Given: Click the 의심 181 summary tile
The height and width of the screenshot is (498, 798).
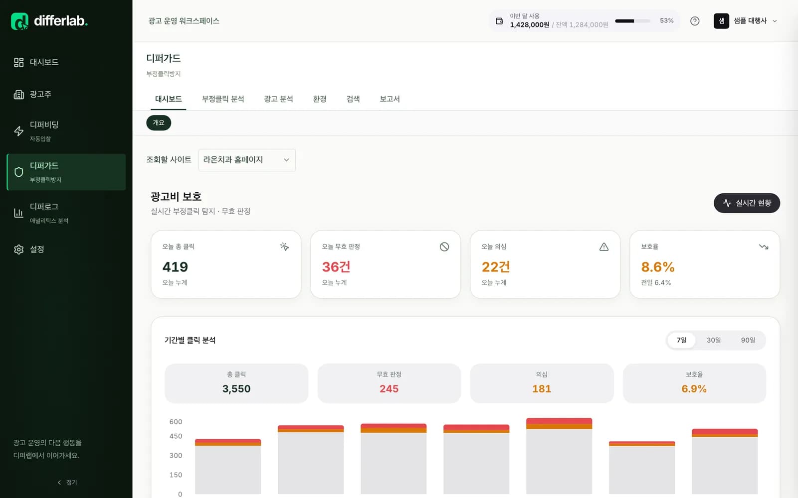Looking at the screenshot, I should [x=542, y=383].
